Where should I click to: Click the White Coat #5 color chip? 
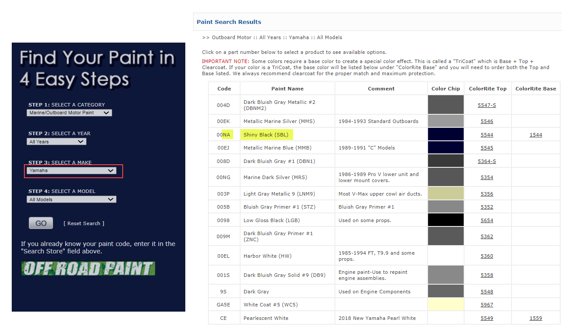[445, 304]
